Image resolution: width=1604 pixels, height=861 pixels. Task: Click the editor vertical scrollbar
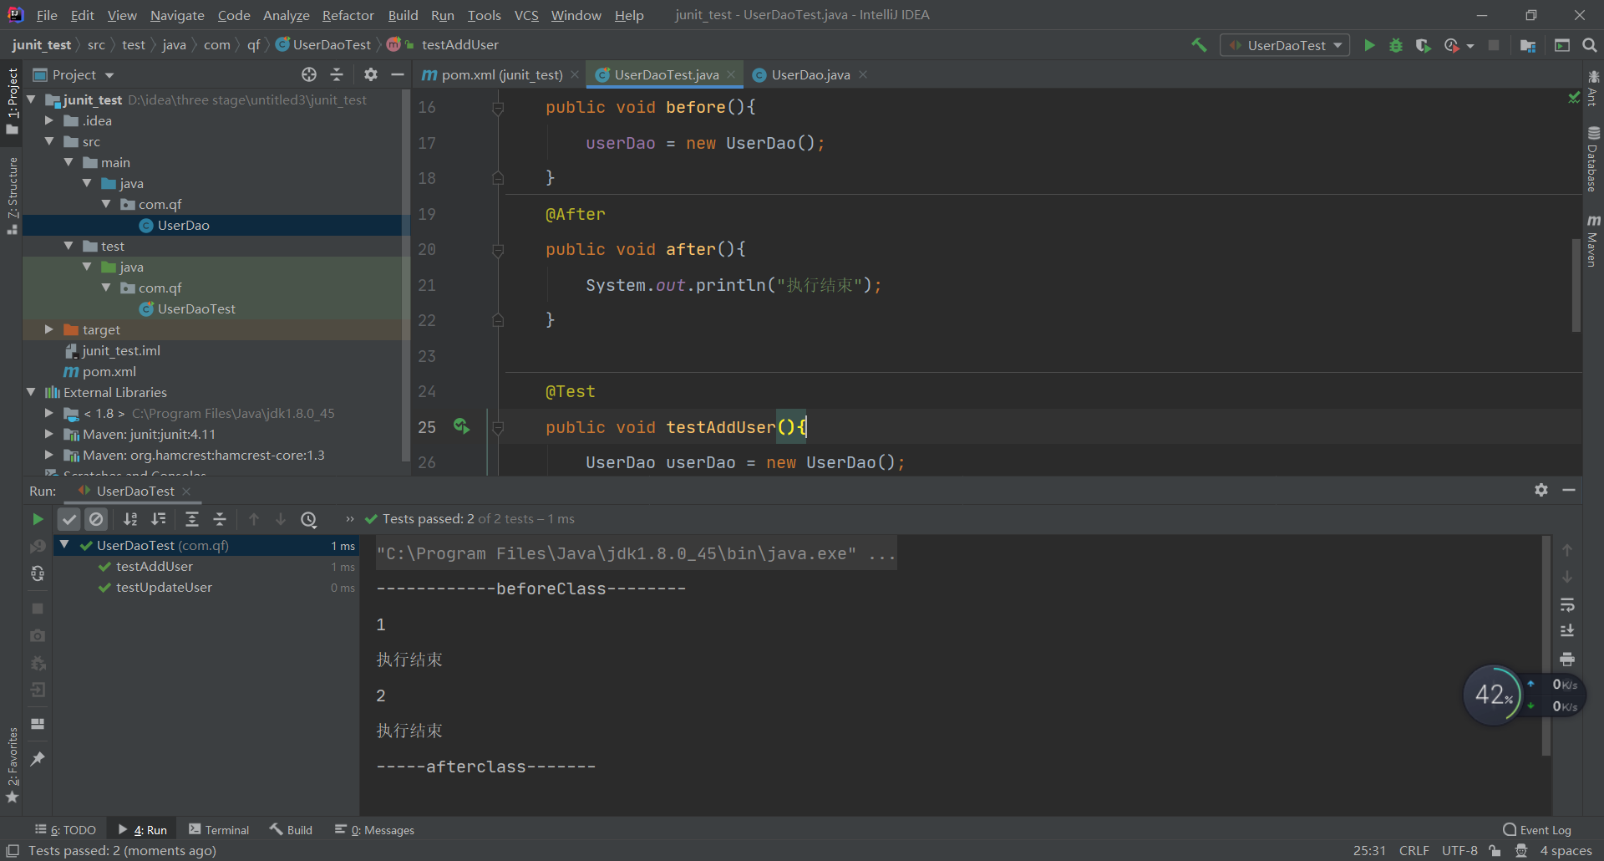[x=1576, y=284]
